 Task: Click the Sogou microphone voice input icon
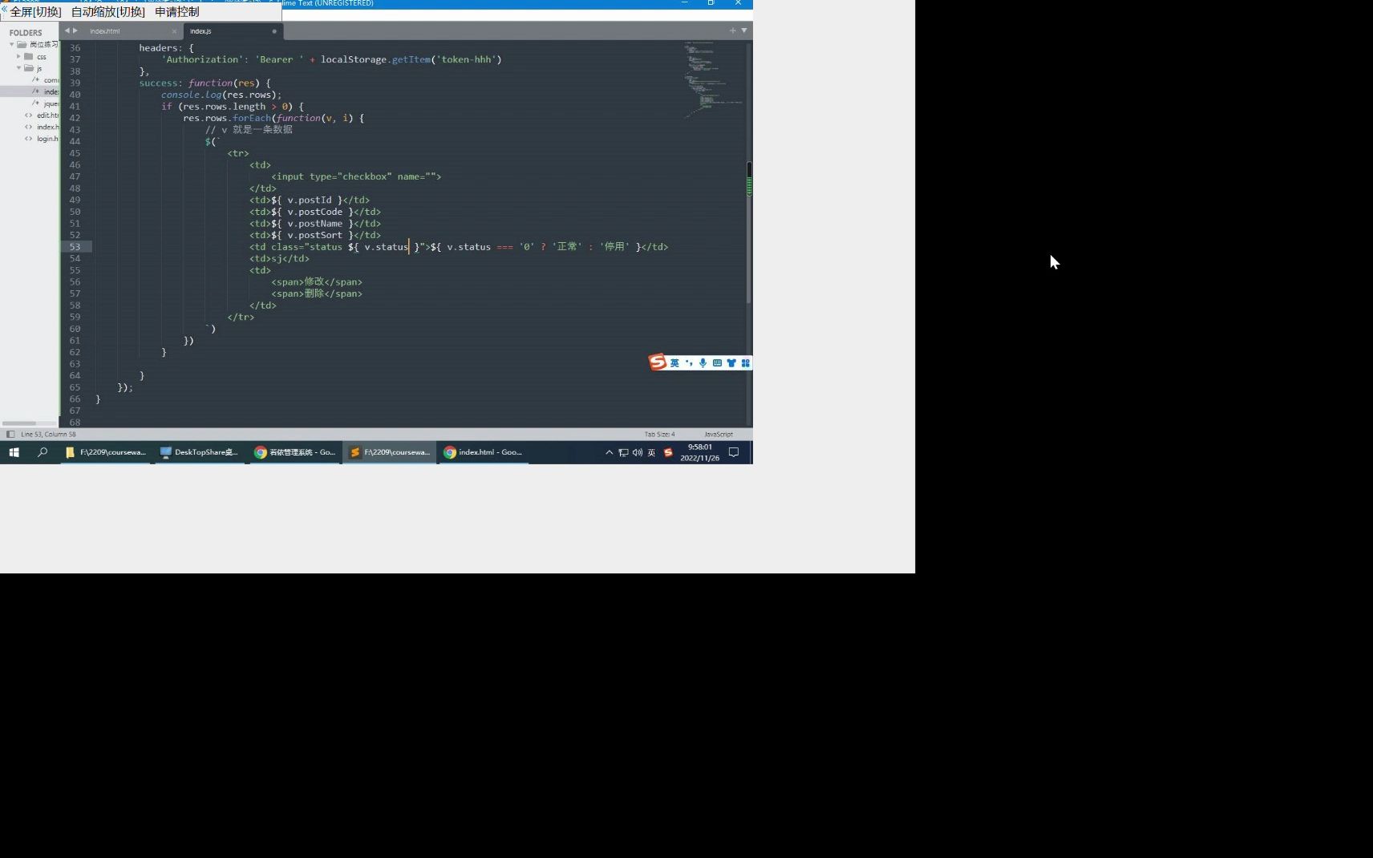coord(703,363)
